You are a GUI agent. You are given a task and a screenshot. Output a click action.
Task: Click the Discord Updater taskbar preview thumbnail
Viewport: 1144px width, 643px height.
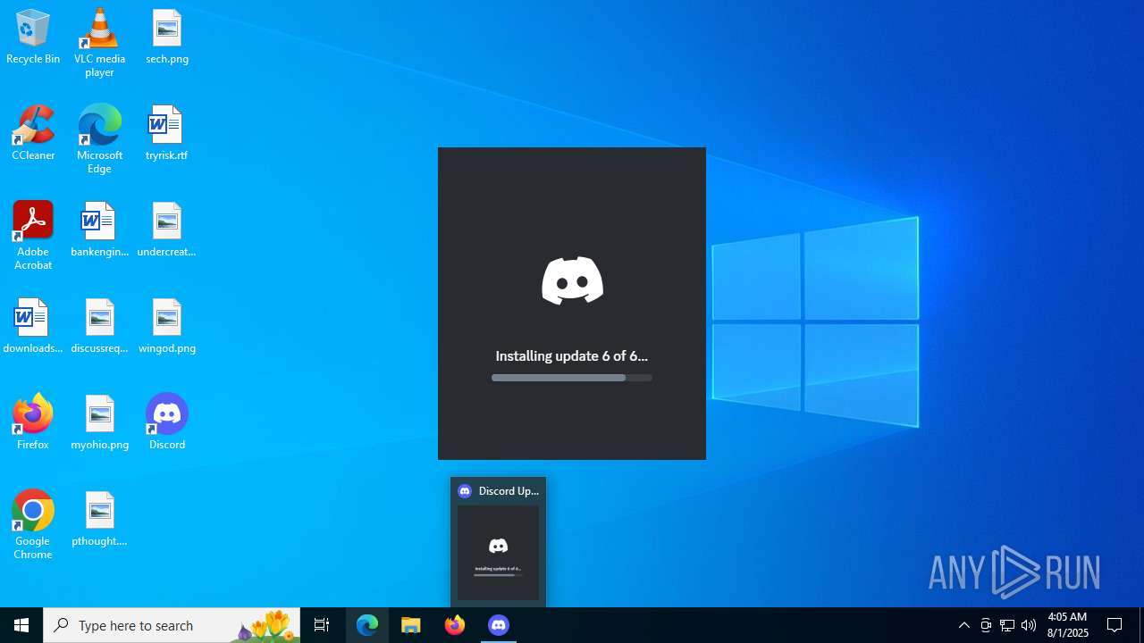click(x=499, y=553)
